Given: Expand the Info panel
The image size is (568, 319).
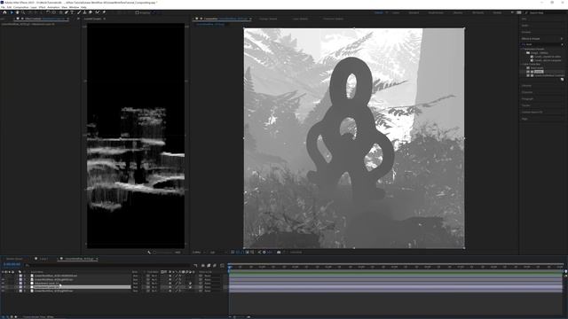Looking at the screenshot, I should [x=525, y=19].
